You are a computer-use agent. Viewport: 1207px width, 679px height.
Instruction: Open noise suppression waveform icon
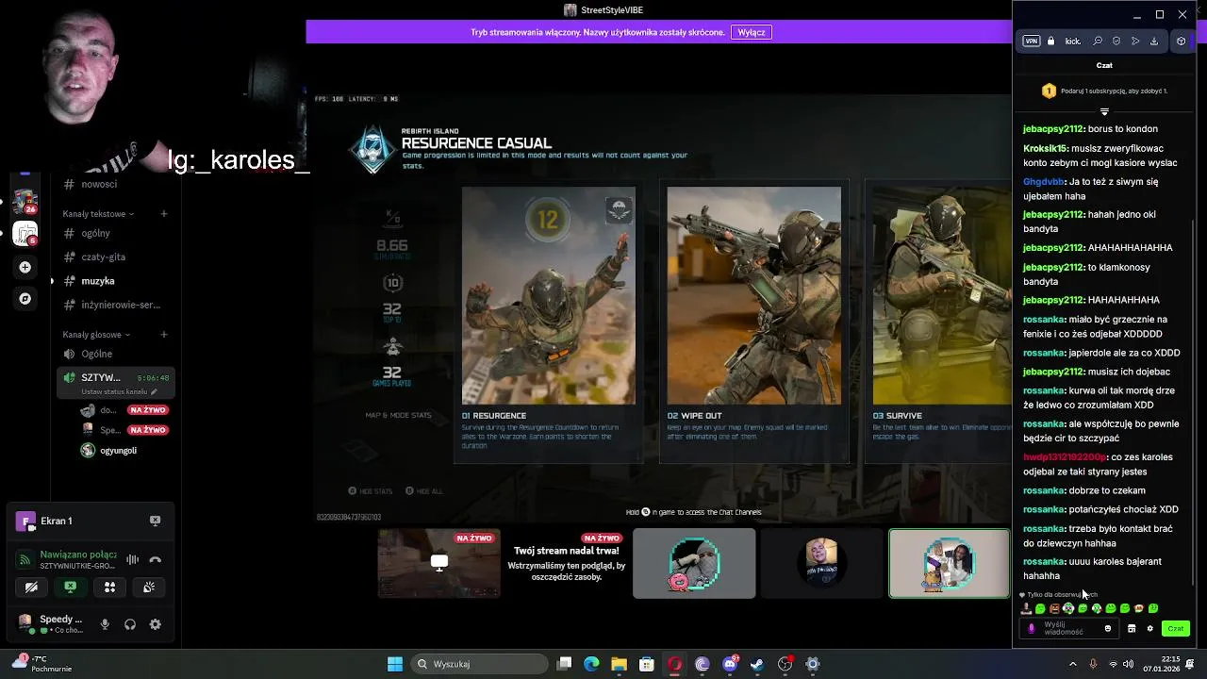[133, 559]
